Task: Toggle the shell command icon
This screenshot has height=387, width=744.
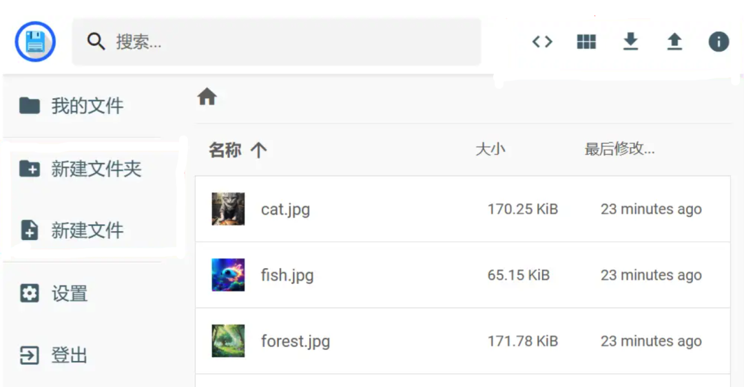Action: (542, 42)
